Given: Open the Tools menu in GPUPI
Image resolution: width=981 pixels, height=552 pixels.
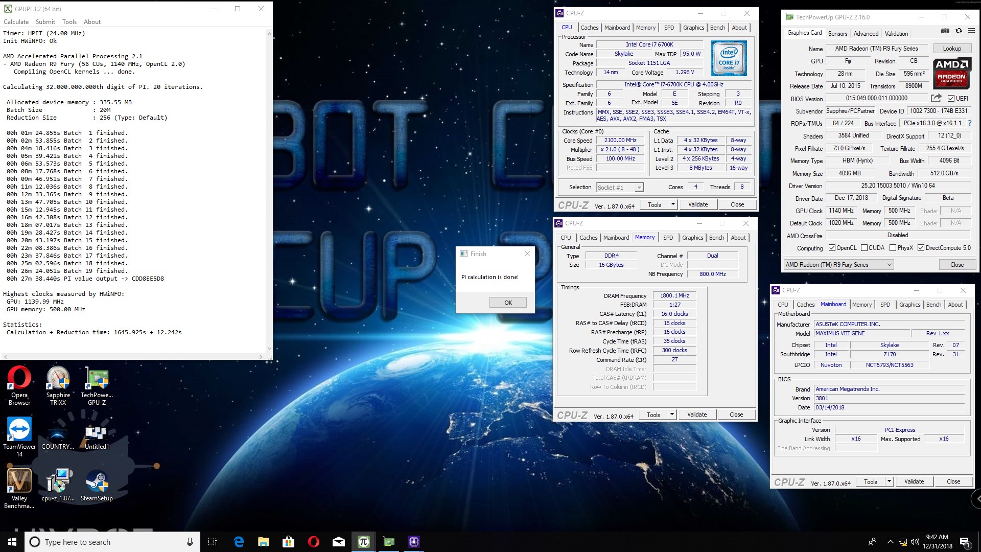Looking at the screenshot, I should click(x=69, y=22).
